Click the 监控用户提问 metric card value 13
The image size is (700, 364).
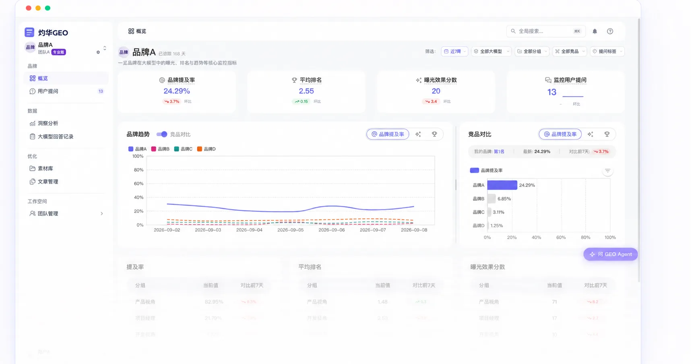[551, 92]
